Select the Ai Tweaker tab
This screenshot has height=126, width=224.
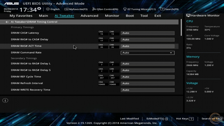pos(64,16)
